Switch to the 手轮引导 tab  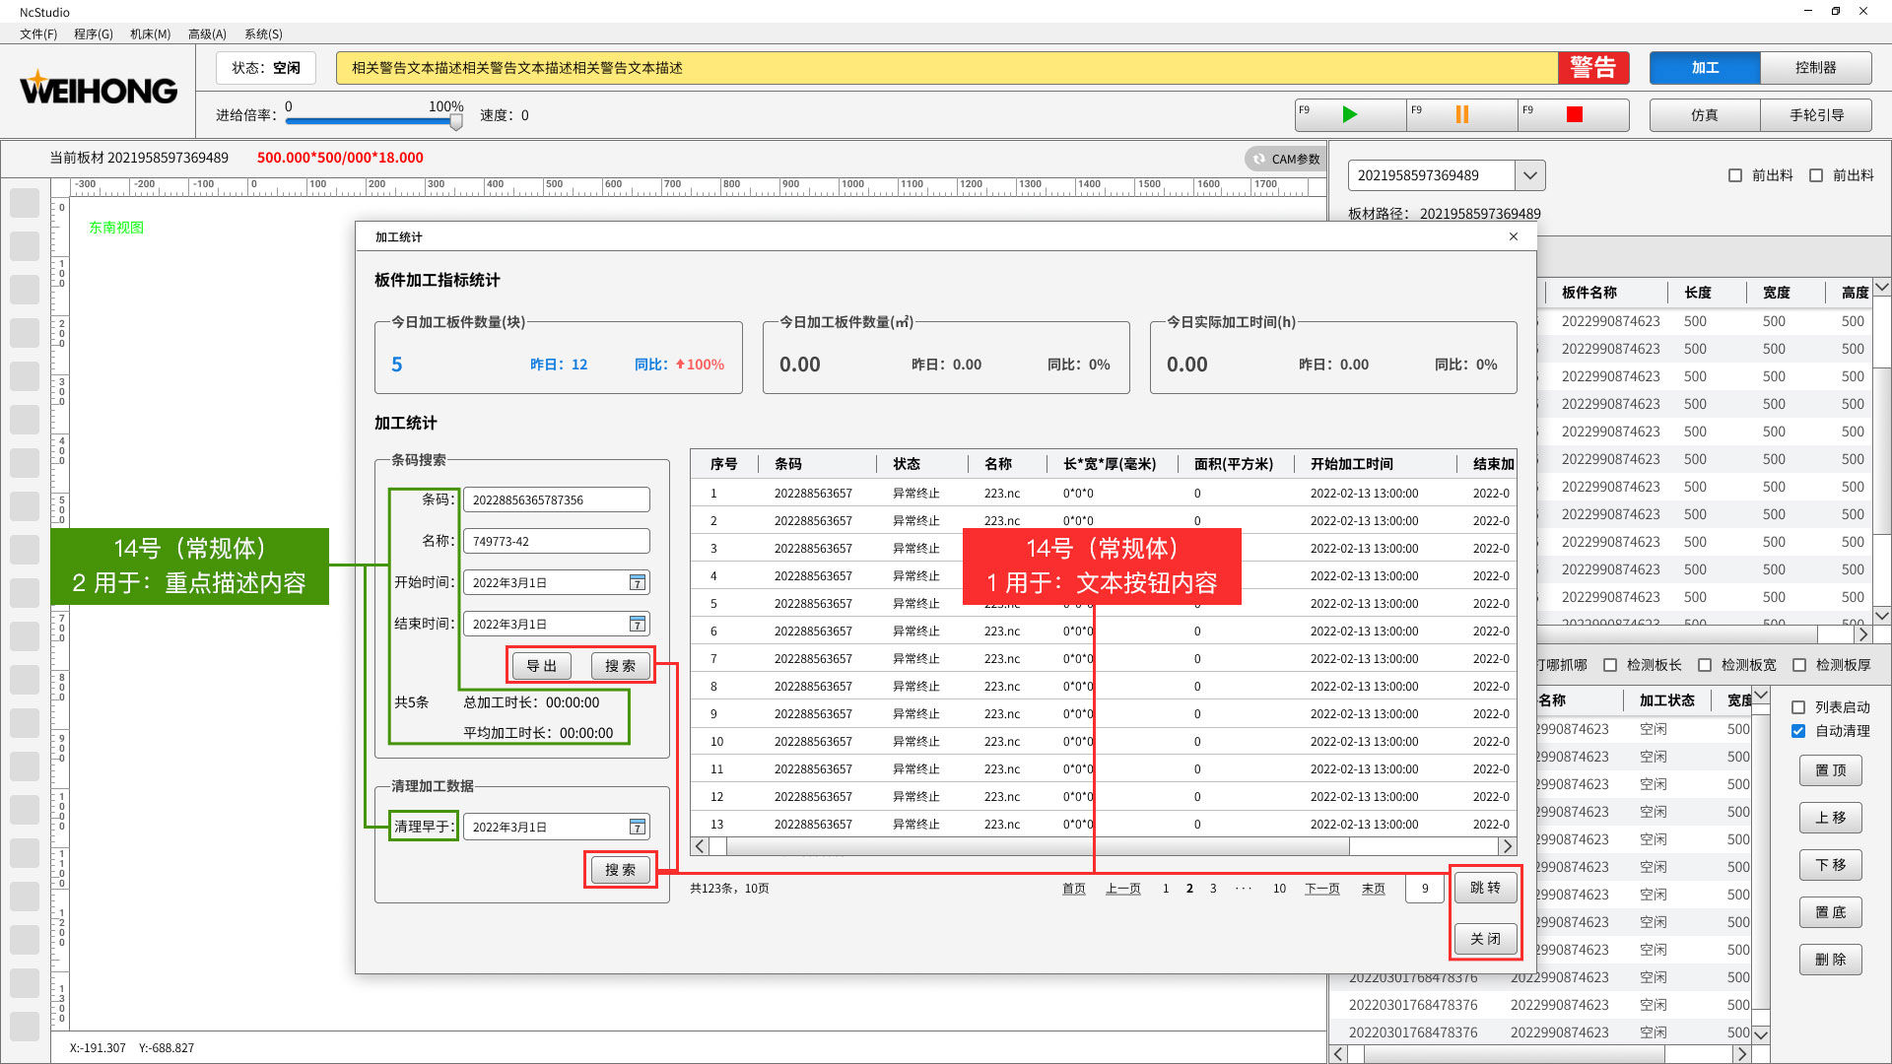(1815, 115)
